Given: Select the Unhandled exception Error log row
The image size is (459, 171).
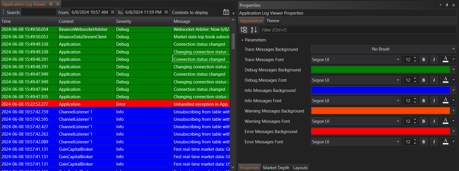Looking at the screenshot, I should tap(114, 104).
